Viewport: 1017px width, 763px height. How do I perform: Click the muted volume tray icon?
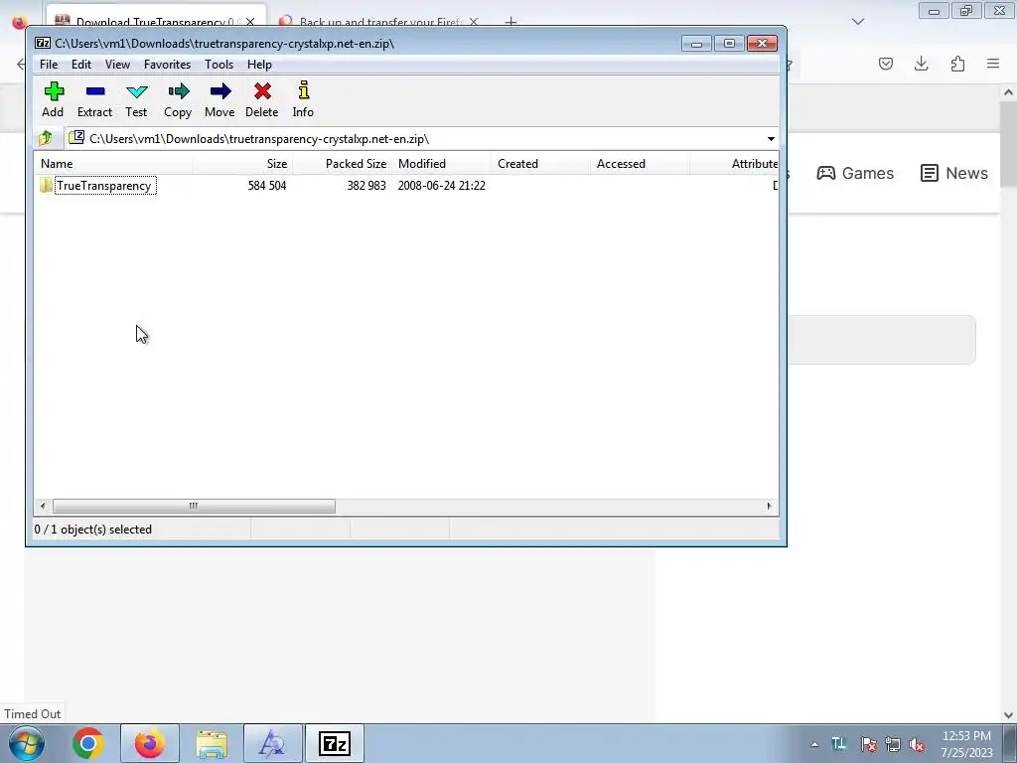point(917,744)
